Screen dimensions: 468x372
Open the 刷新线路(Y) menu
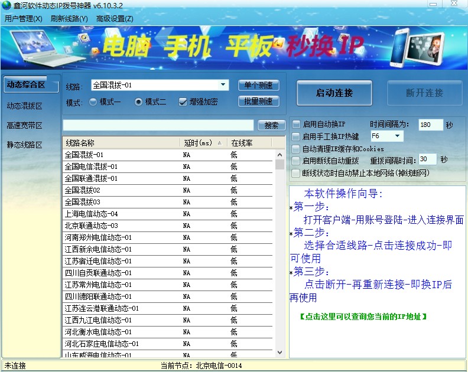point(69,19)
